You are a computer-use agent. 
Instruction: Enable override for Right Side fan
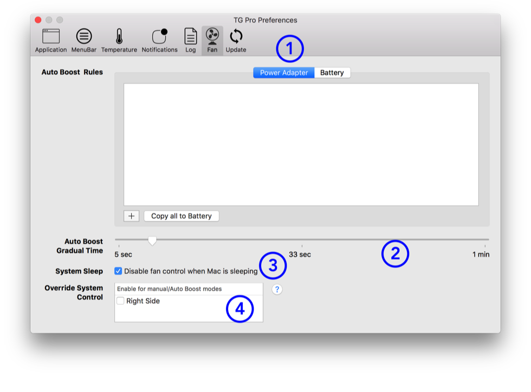[x=120, y=301]
